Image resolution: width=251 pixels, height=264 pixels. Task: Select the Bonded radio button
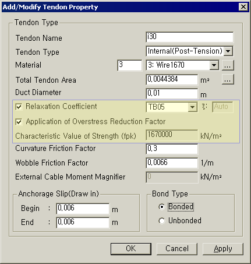[161, 207]
